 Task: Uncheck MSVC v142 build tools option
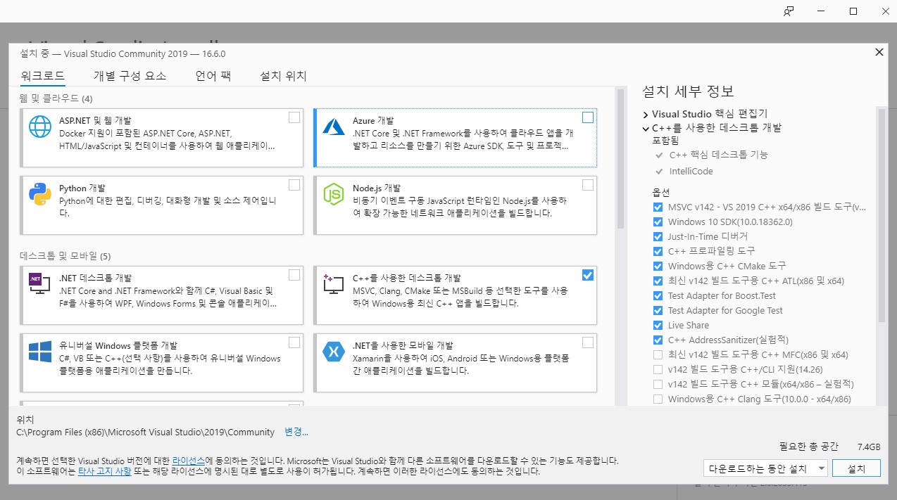658,207
